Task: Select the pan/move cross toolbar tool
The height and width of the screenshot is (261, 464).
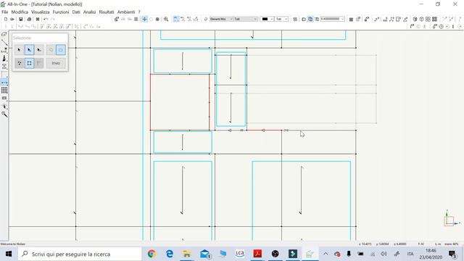Action: coord(144,19)
